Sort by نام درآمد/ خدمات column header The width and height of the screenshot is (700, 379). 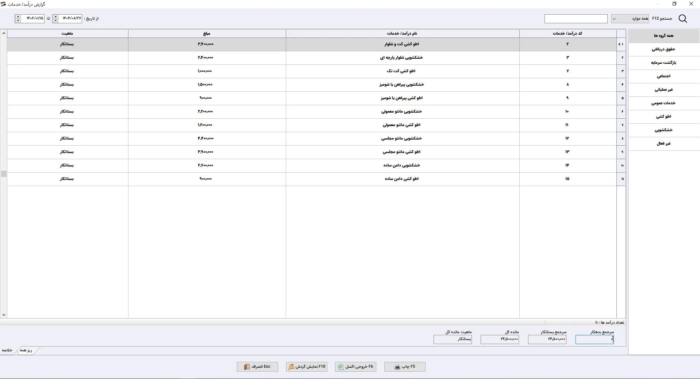coord(403,33)
